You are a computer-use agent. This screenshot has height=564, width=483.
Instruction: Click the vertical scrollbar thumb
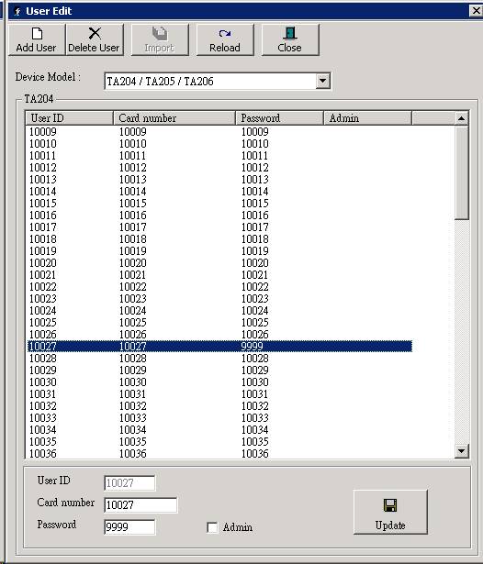click(461, 172)
